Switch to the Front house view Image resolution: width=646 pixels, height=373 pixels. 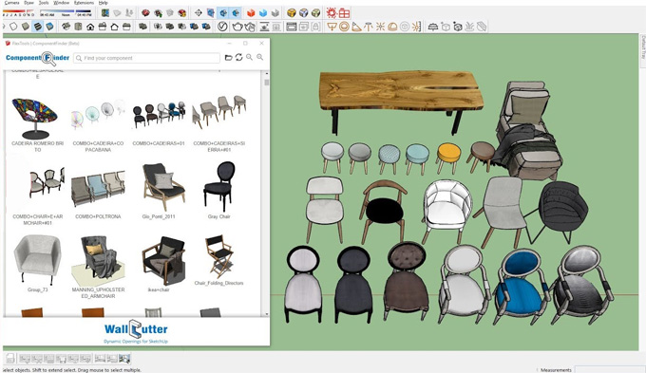pyautogui.click(x=90, y=27)
